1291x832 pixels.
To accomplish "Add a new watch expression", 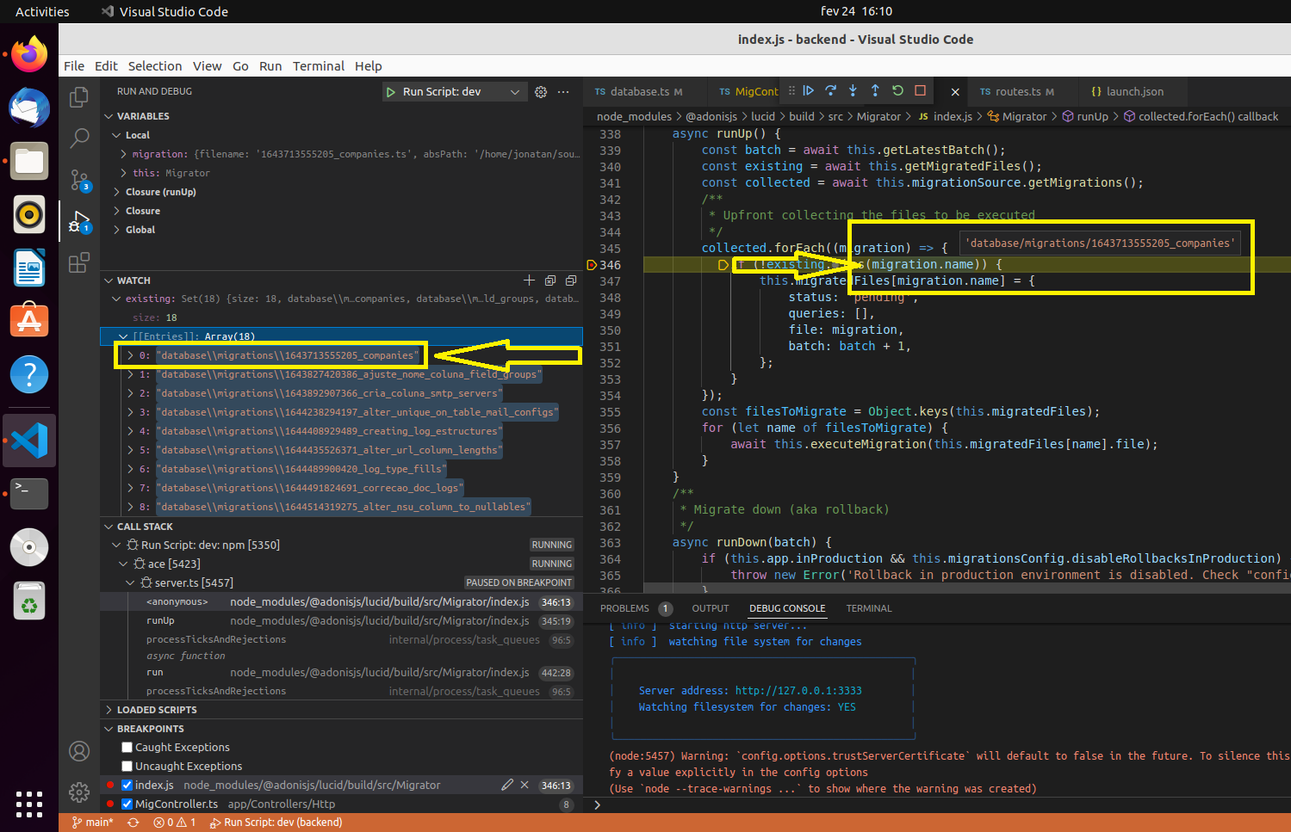I will pos(529,280).
